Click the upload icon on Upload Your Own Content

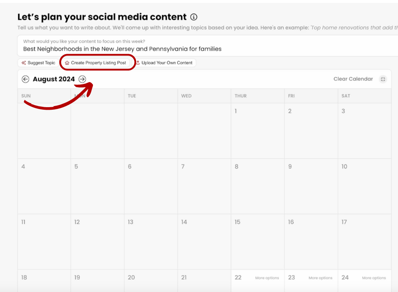click(138, 63)
